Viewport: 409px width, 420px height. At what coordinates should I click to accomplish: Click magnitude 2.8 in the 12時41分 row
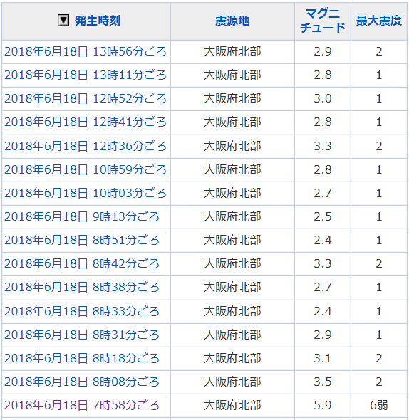coord(323,122)
